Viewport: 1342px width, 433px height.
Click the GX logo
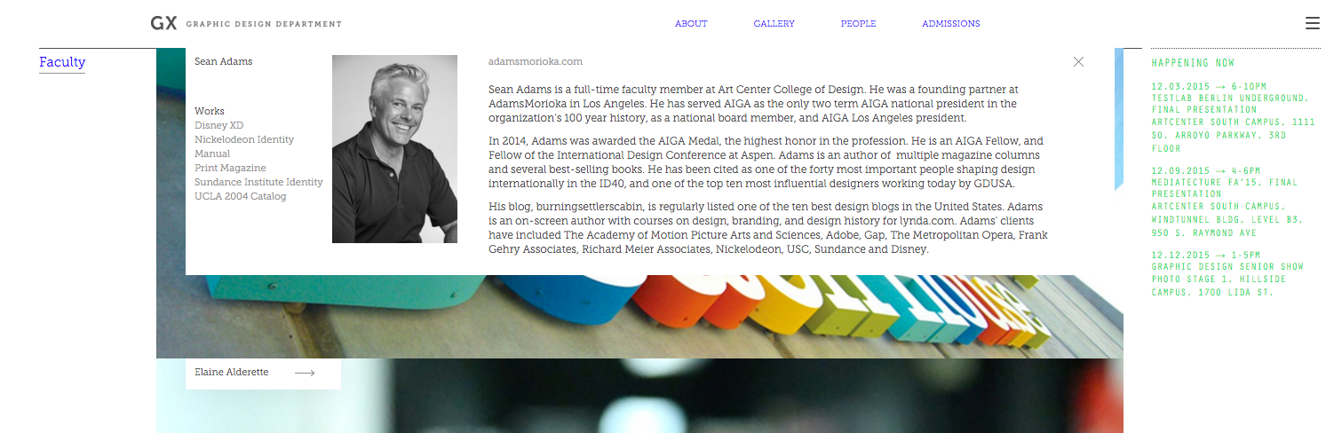click(x=164, y=24)
